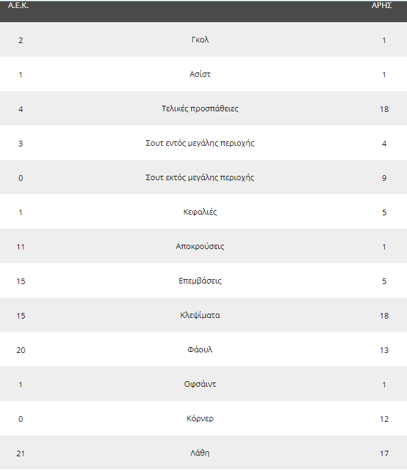The height and width of the screenshot is (471, 407).
Task: Click the Κλεψίματα stat label
Action: [200, 315]
